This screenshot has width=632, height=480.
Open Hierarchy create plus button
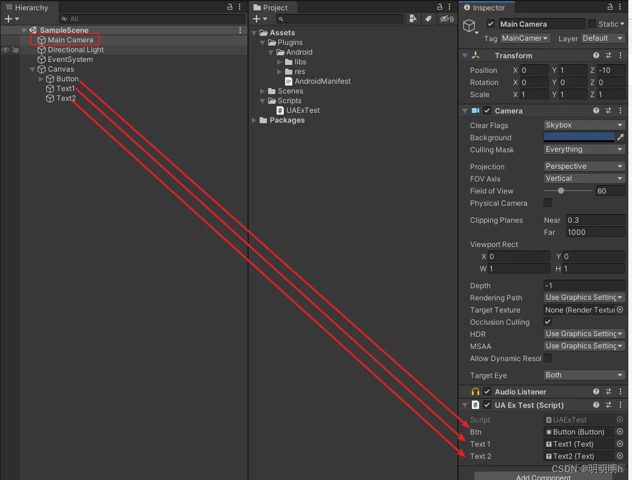[12, 19]
